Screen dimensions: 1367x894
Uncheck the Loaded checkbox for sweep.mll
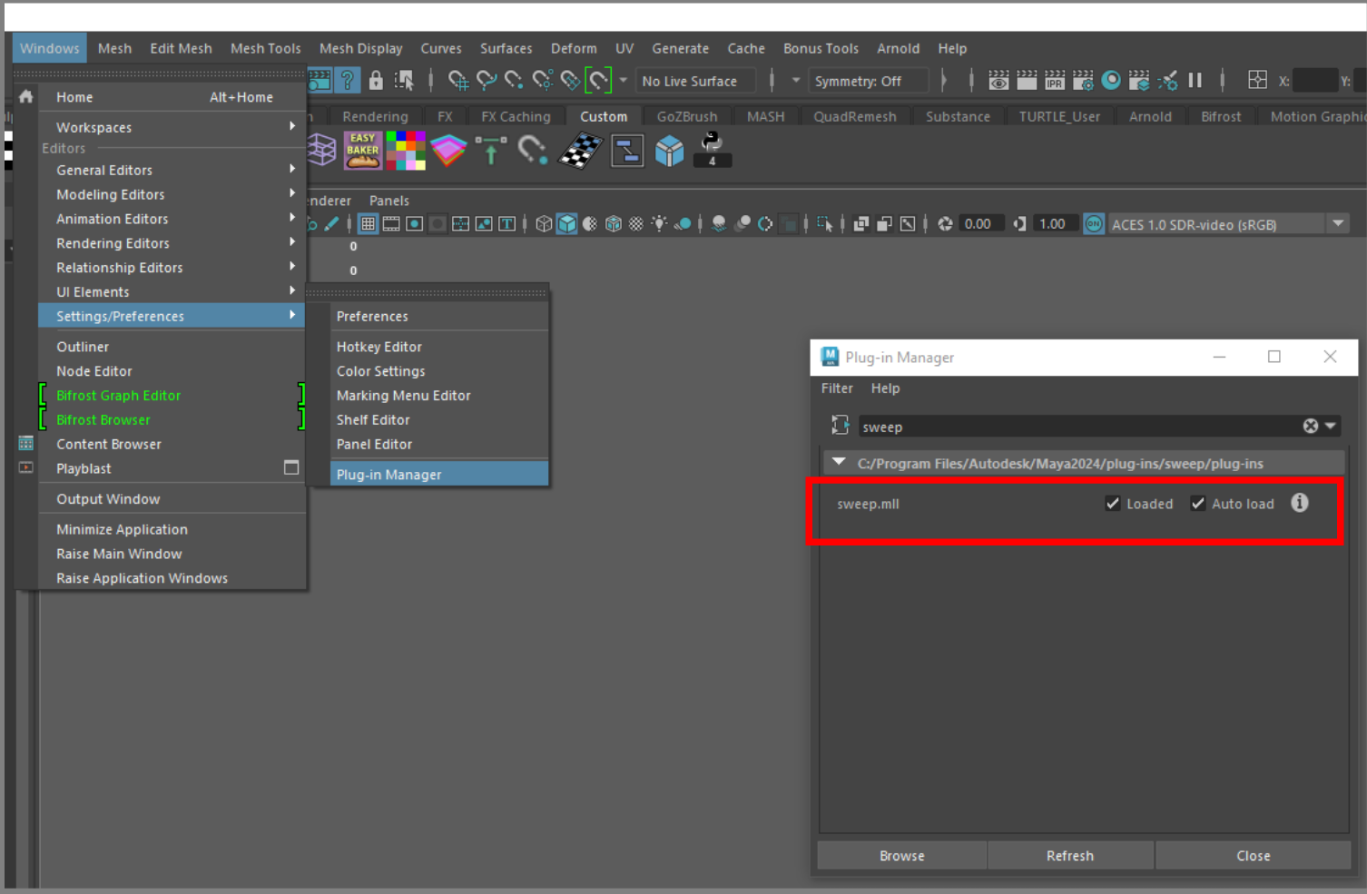(x=1113, y=504)
